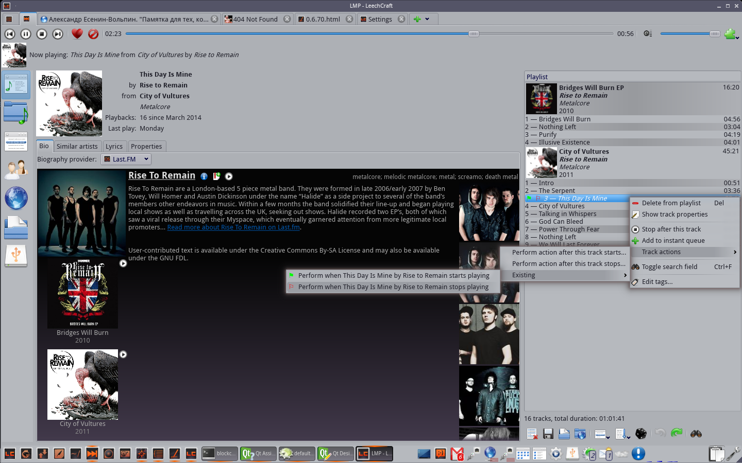Viewport: 742px width, 463px height.
Task: Adjust the volume slider
Action: [x=690, y=34]
